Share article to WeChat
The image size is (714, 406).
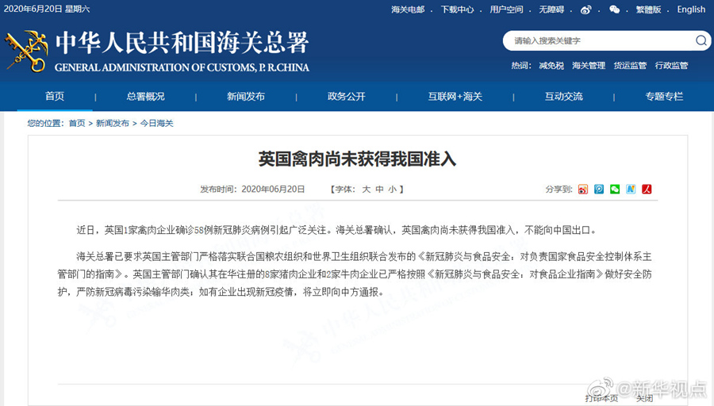point(615,190)
